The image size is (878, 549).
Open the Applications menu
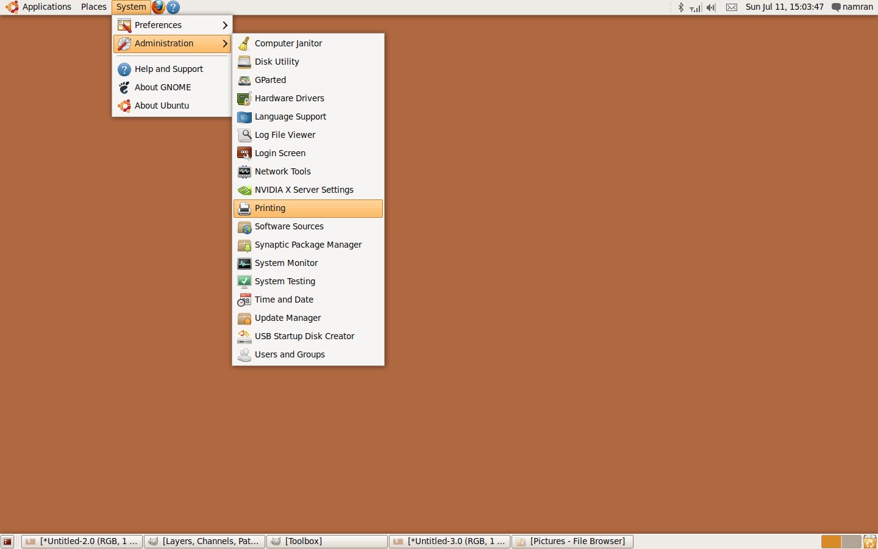[x=39, y=7]
